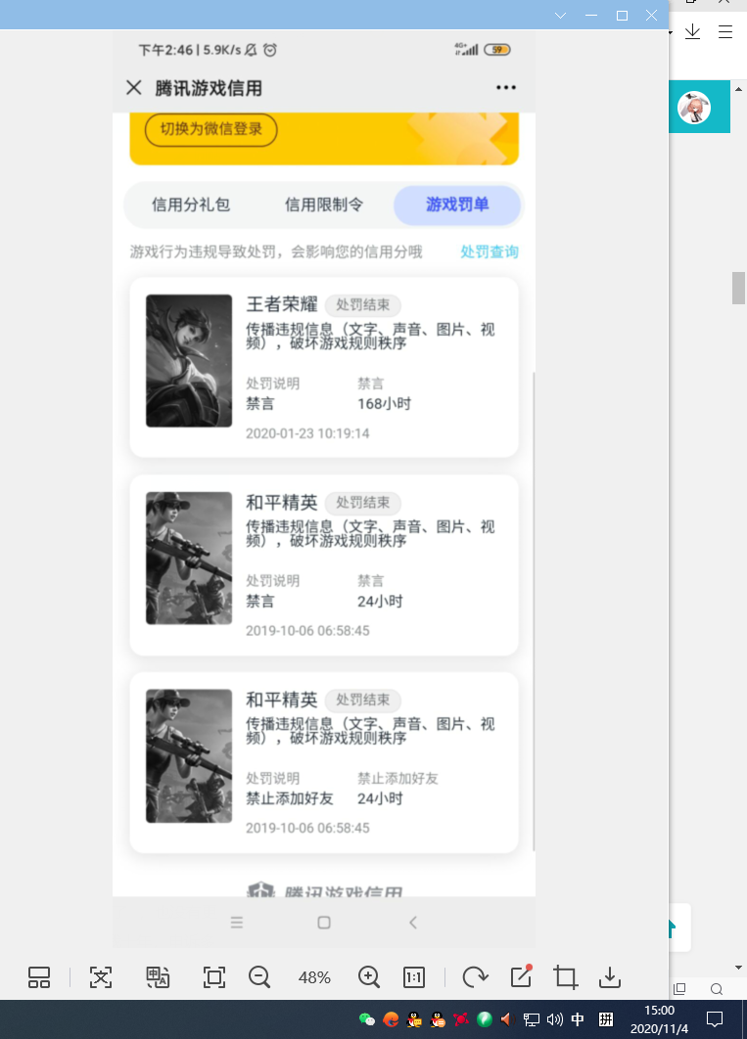Open the Windows notification center icon

[x=715, y=1019]
